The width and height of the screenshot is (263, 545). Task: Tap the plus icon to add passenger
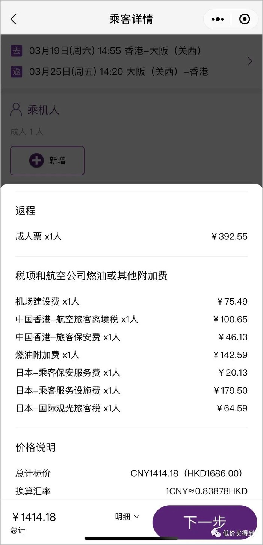(36, 161)
